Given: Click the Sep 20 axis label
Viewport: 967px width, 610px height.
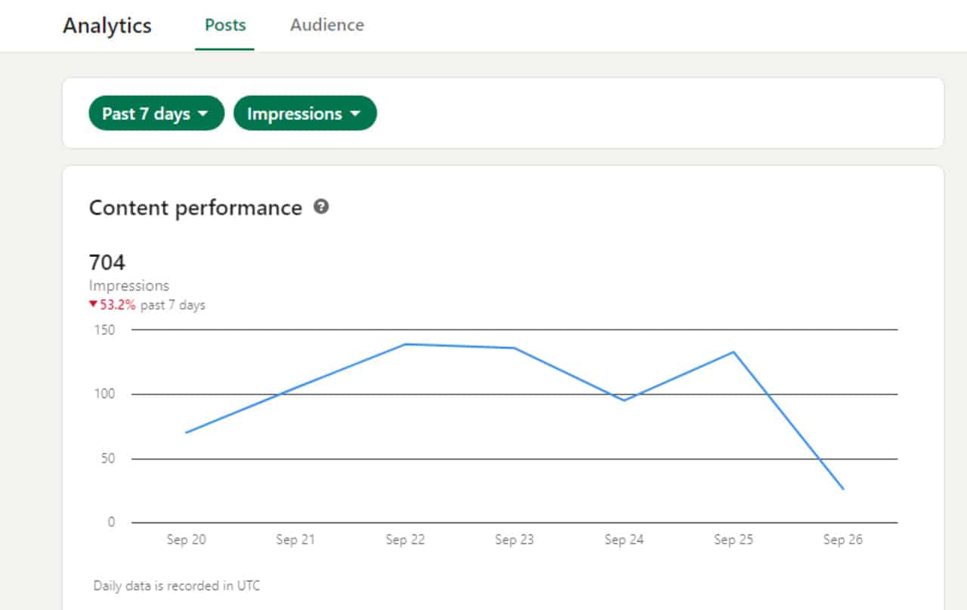Looking at the screenshot, I should (186, 540).
